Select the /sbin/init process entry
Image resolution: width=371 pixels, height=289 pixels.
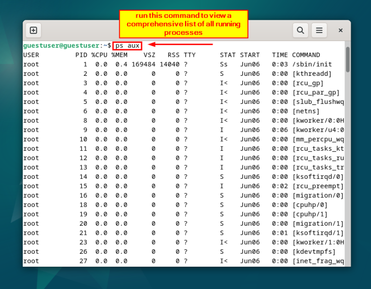312,64
